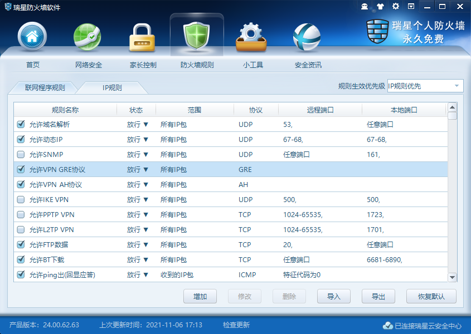Image resolution: width=471 pixels, height=334 pixels.
Task: Open 放行 status dropdown for 允许VPN GRE协议
Action: pyautogui.click(x=137, y=170)
